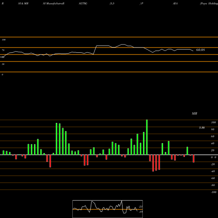The height and width of the screenshot is (218, 218).
Task: Click the -20 label on MR right axis
Action: click(x=213, y=164)
